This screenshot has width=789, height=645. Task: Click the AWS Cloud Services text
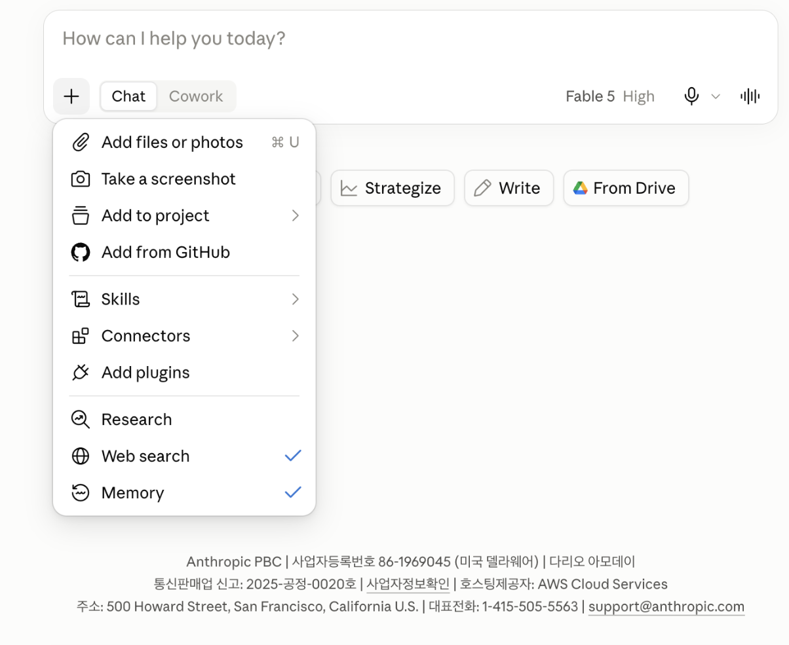point(602,584)
